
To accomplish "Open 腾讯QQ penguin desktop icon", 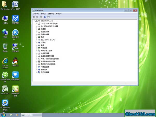I will (x=15, y=62).
